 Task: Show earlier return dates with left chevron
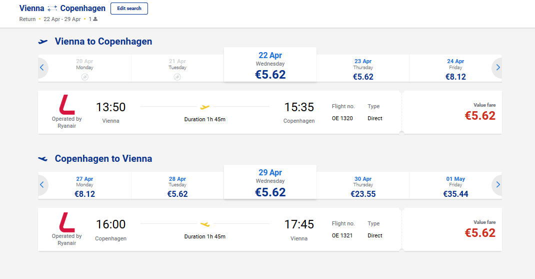pyautogui.click(x=42, y=185)
